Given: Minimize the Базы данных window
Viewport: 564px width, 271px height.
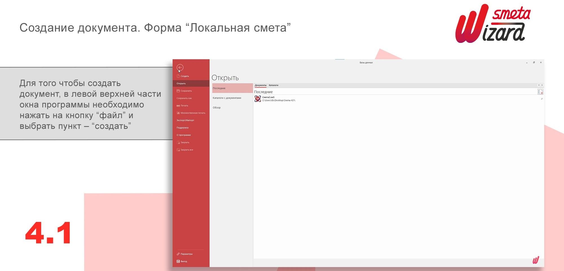Looking at the screenshot, I should pos(527,63).
